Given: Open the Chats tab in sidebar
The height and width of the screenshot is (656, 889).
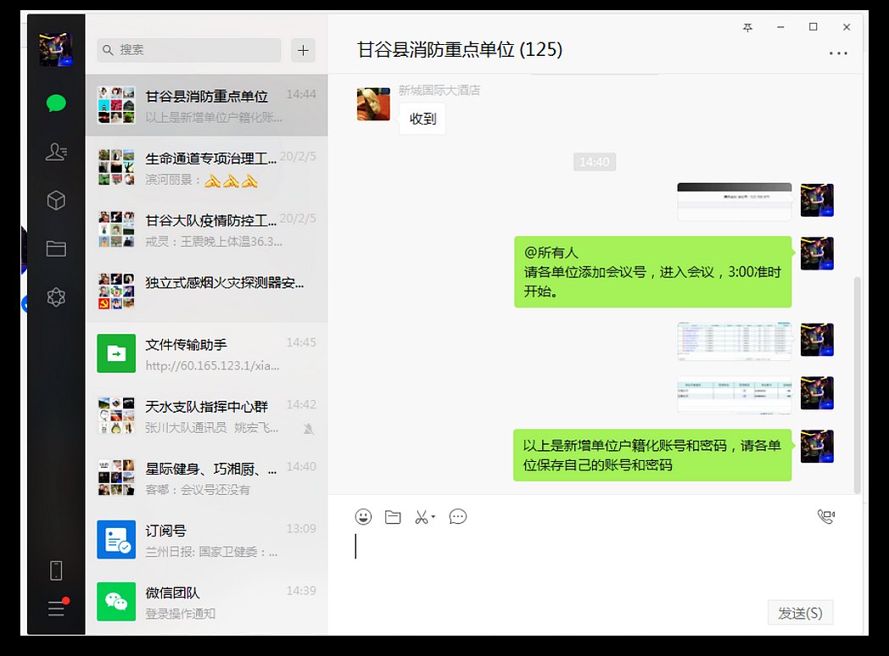Looking at the screenshot, I should [56, 103].
